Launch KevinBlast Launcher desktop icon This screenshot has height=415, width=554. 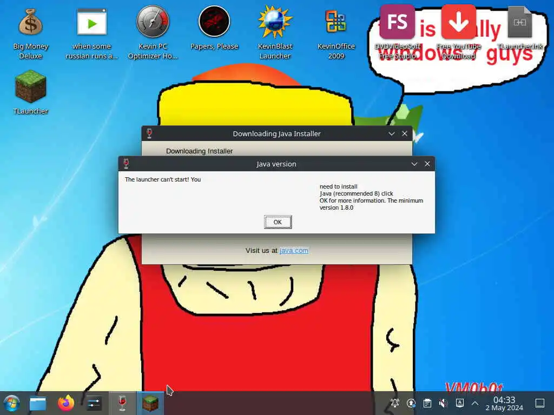pyautogui.click(x=275, y=32)
